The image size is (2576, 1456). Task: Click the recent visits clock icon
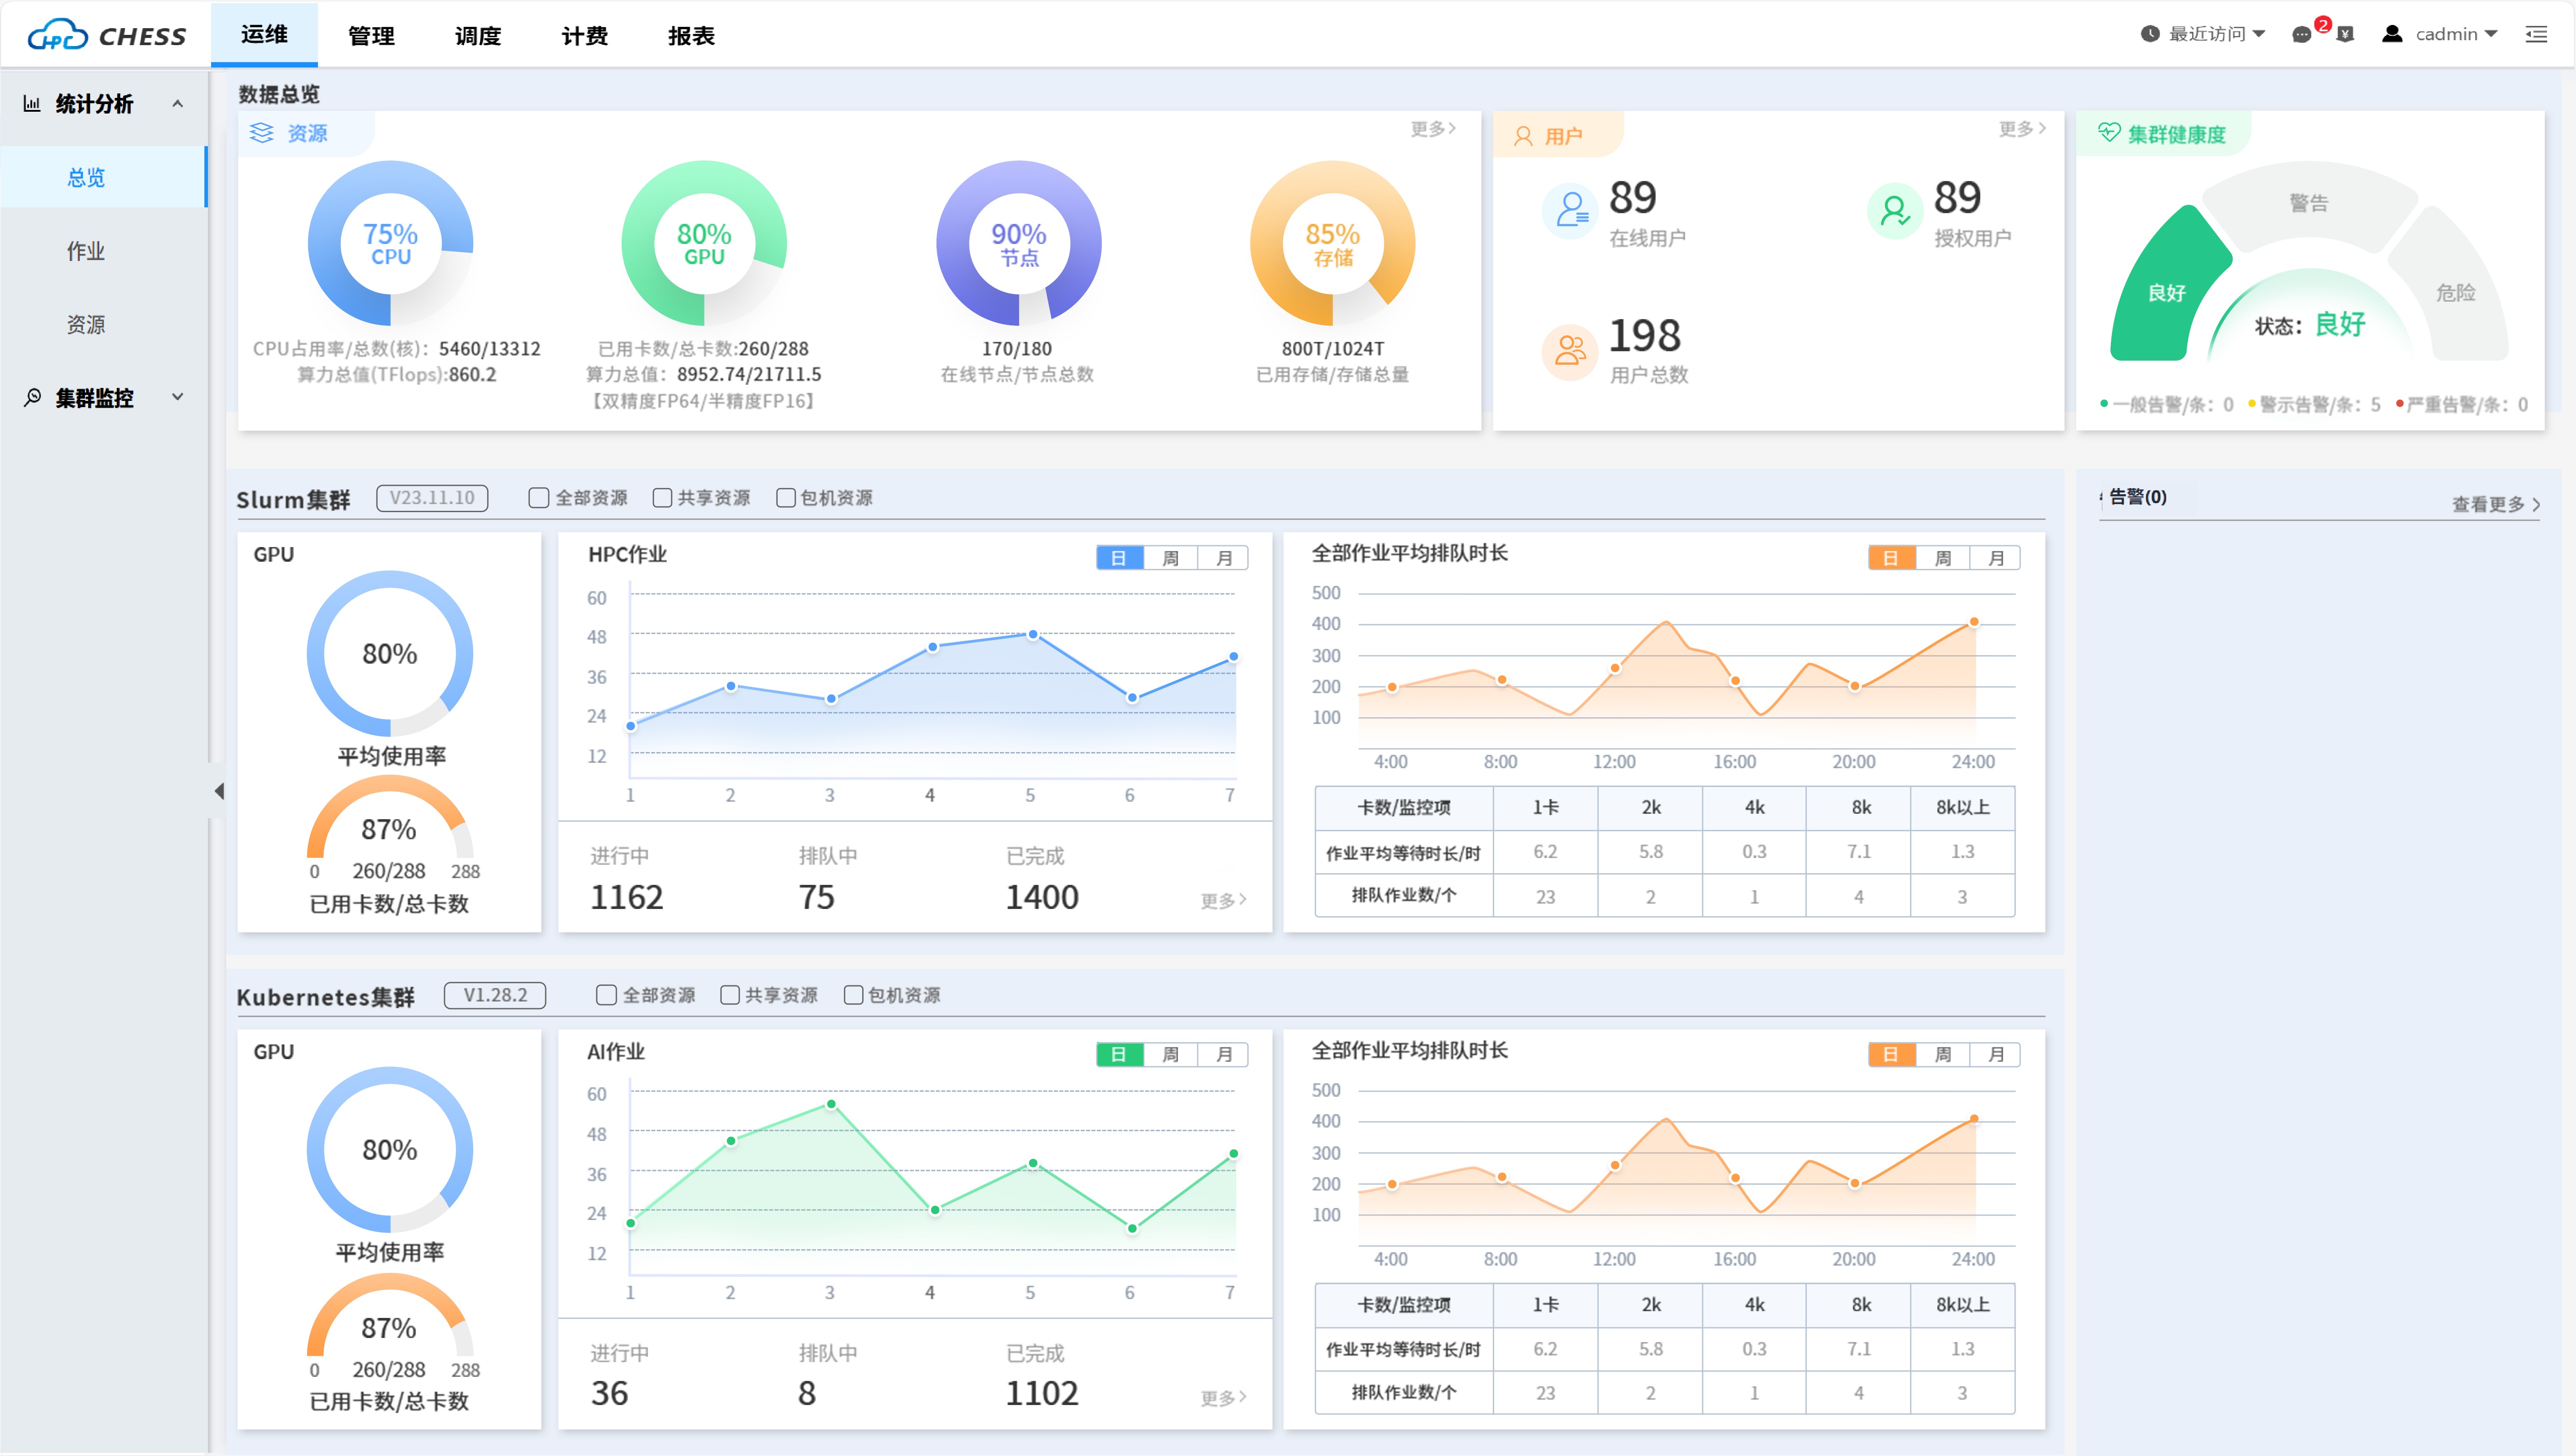click(x=2150, y=34)
